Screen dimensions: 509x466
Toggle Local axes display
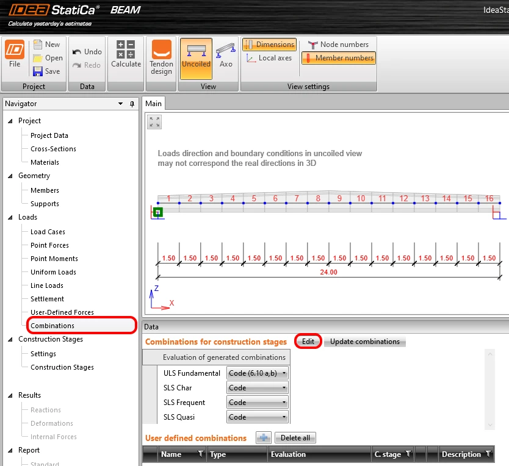(269, 58)
